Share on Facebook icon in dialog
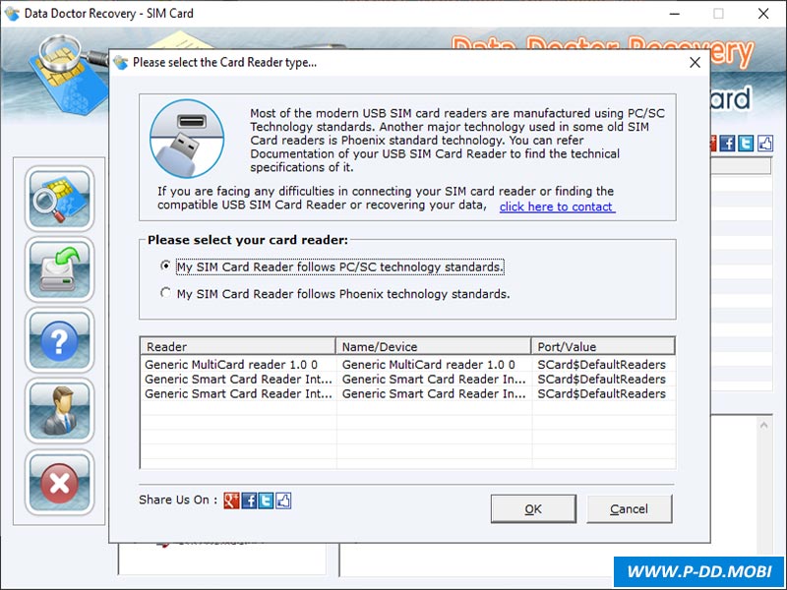This screenshot has width=787, height=590. 249,501
